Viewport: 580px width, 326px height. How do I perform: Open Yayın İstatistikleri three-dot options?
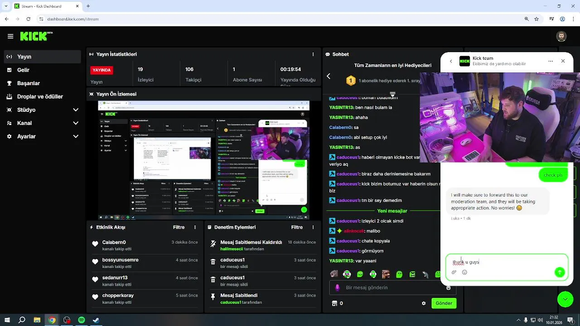pos(313,54)
